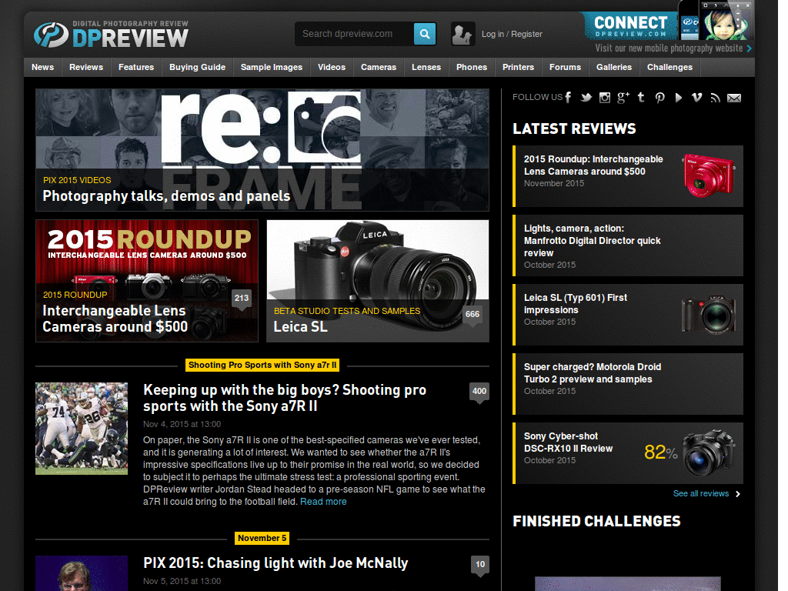Open the email newsletter signup icon
The height and width of the screenshot is (591, 788).
click(x=733, y=97)
